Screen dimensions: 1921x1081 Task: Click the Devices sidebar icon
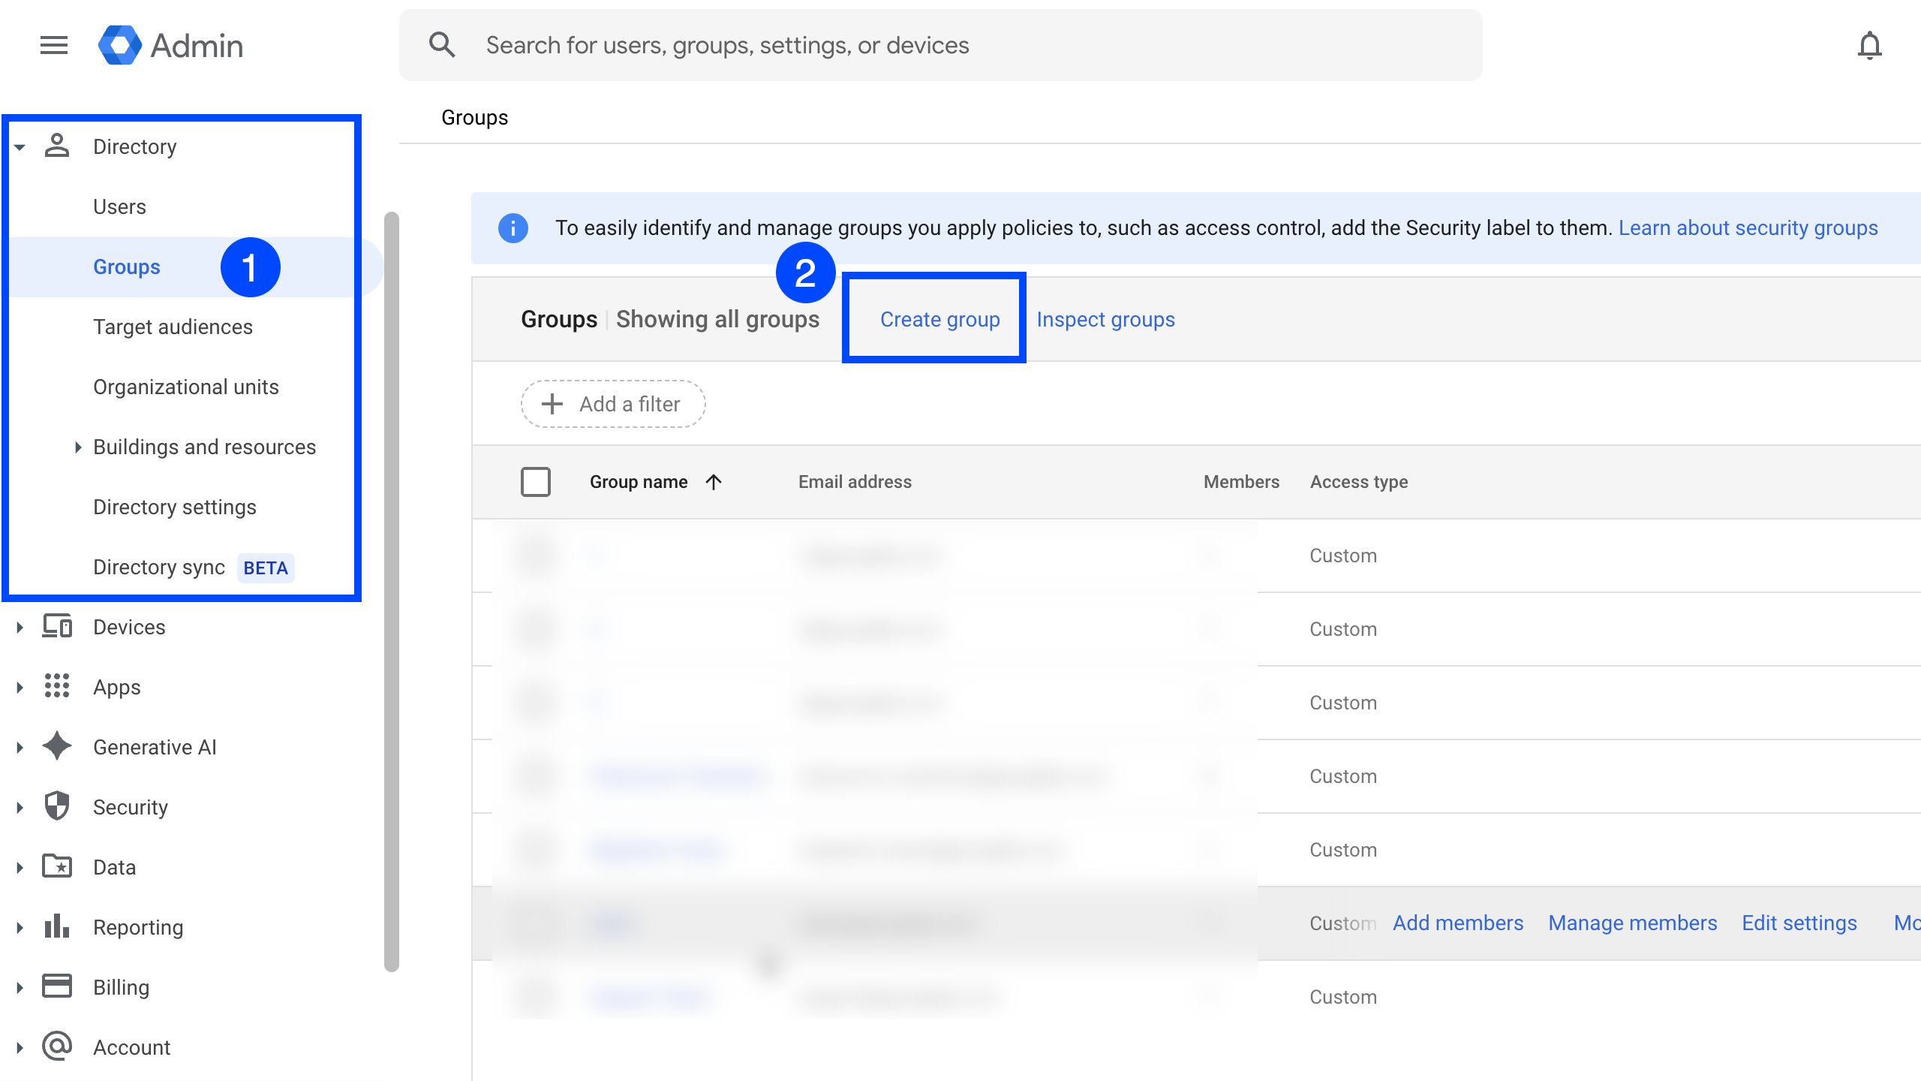tap(57, 627)
